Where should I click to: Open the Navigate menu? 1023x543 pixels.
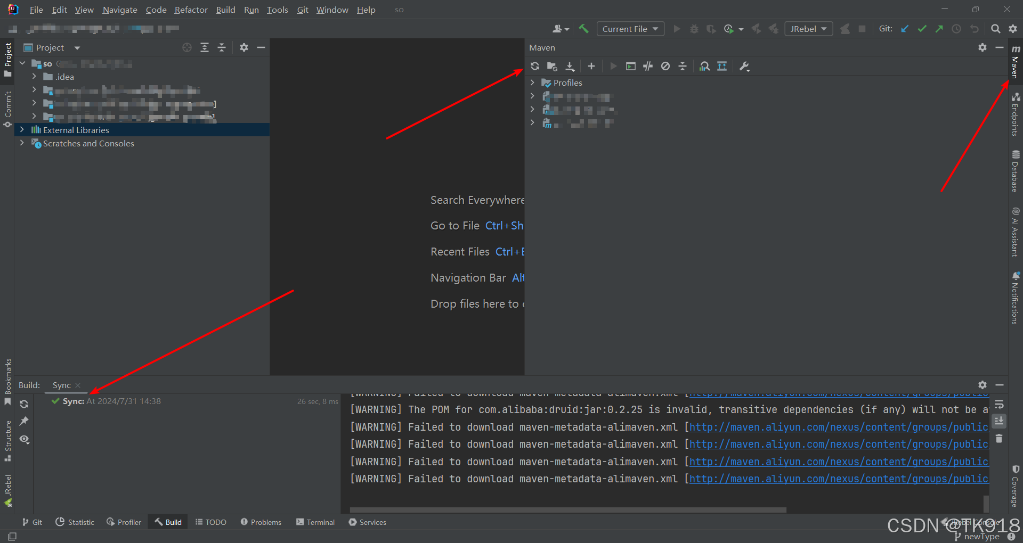[x=120, y=10]
